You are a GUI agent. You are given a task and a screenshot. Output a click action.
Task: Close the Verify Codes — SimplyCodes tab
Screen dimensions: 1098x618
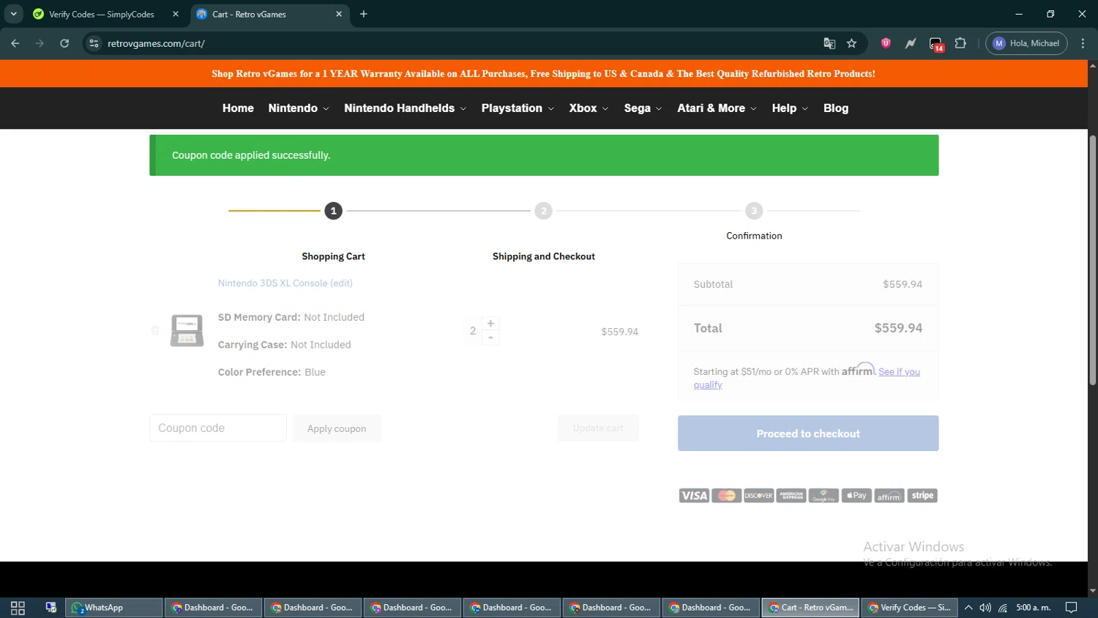(x=176, y=14)
